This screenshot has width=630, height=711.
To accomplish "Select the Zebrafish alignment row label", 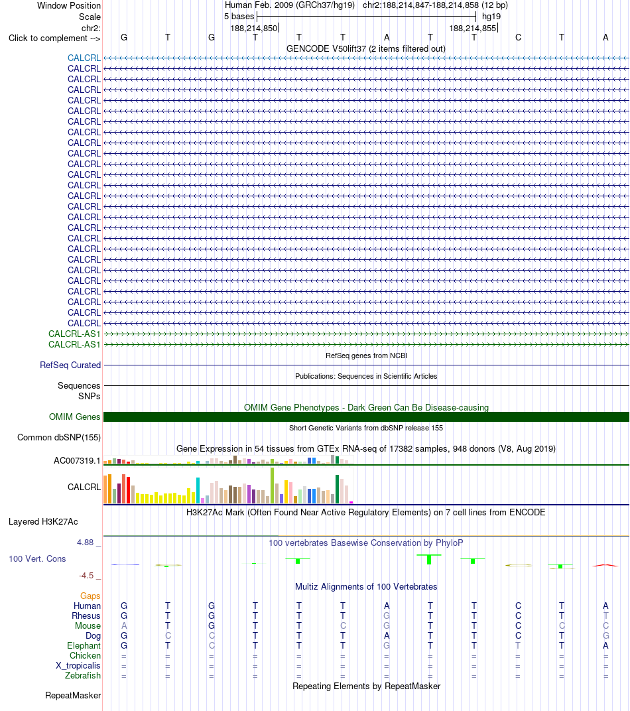I will (83, 676).
